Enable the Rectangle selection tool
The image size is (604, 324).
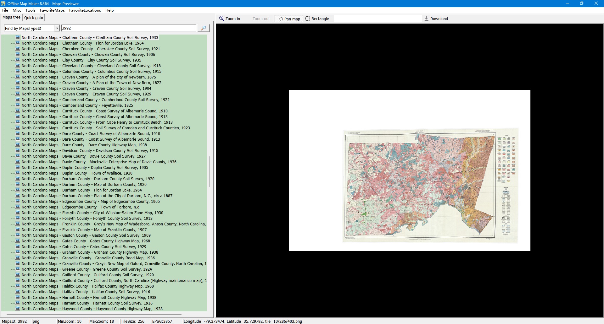coord(317,19)
